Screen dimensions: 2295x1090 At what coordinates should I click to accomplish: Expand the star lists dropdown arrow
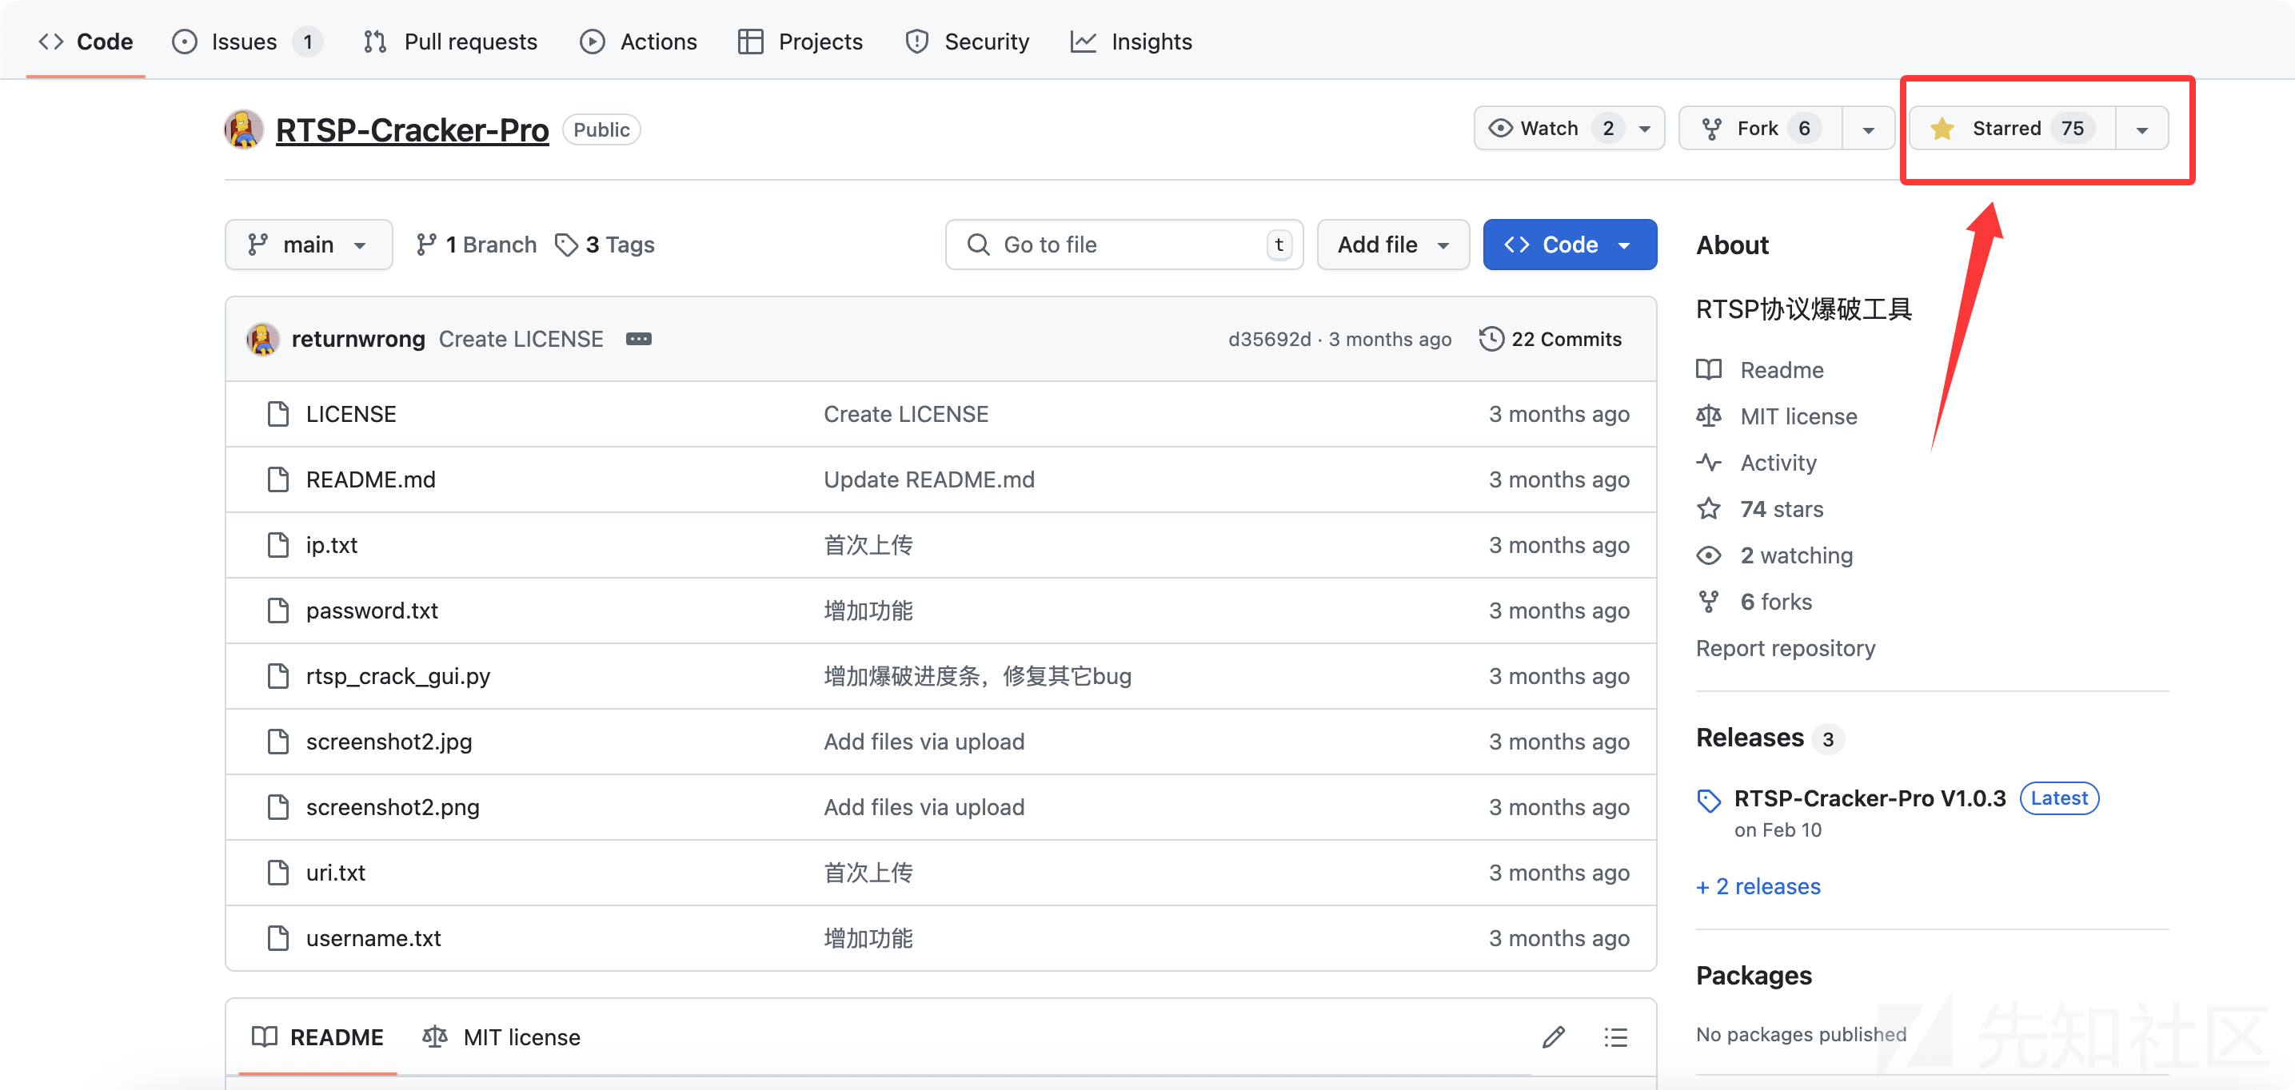point(2141,129)
